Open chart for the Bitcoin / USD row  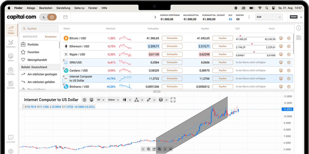coord(281,38)
